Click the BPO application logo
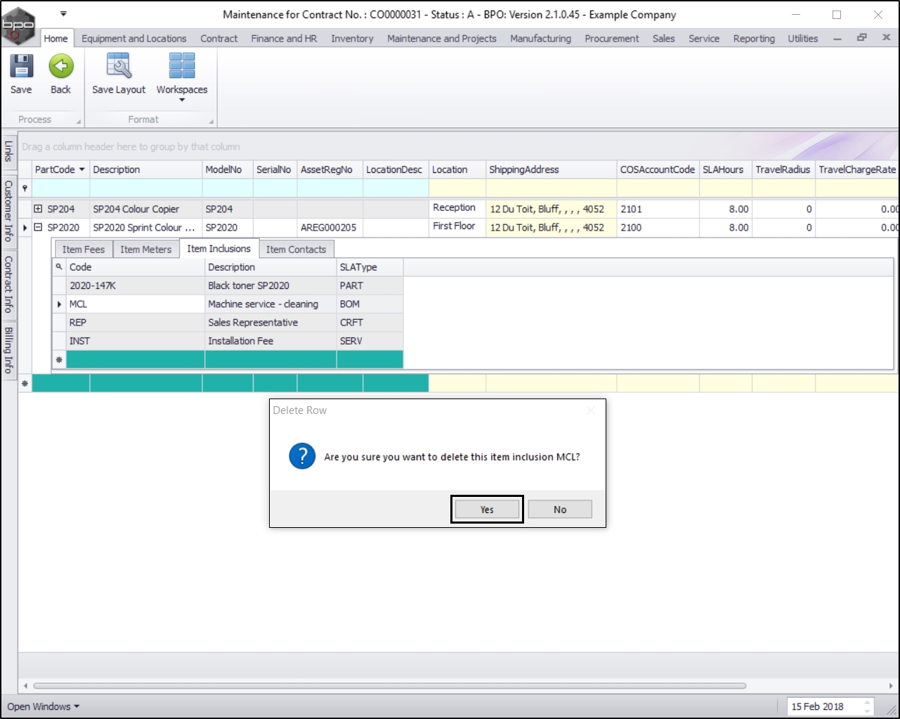Viewport: 900px width, 719px height. point(18,25)
